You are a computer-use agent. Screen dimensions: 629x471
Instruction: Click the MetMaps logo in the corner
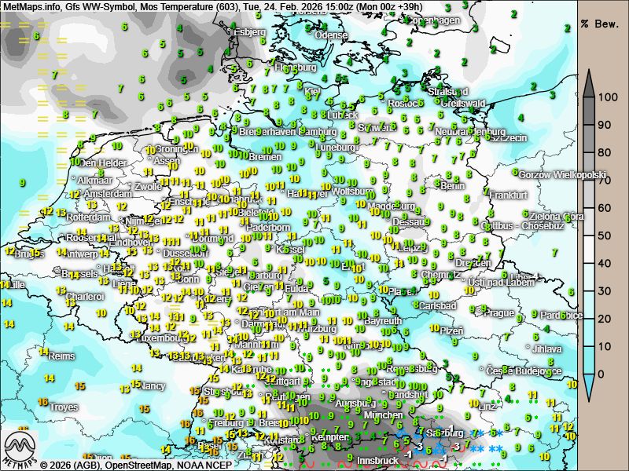click(21, 449)
